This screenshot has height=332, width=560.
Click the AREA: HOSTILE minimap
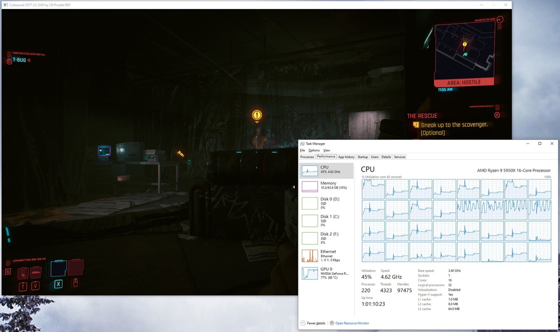pos(465,54)
